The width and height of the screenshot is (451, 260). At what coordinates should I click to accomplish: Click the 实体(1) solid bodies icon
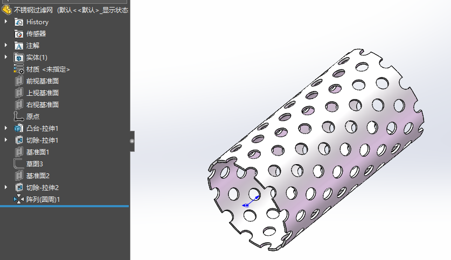click(19, 58)
